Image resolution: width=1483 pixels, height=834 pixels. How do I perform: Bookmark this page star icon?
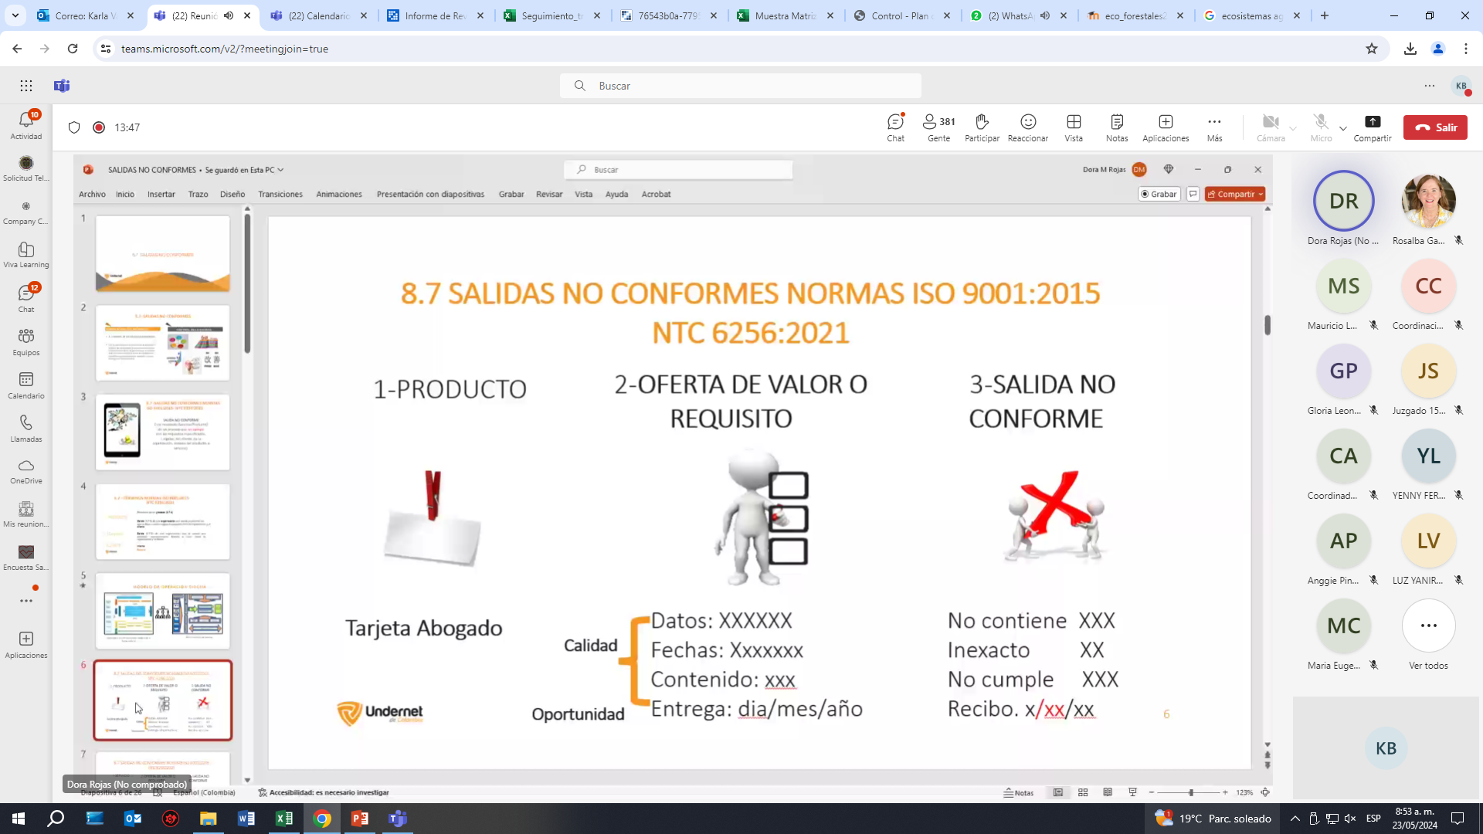[x=1372, y=49]
